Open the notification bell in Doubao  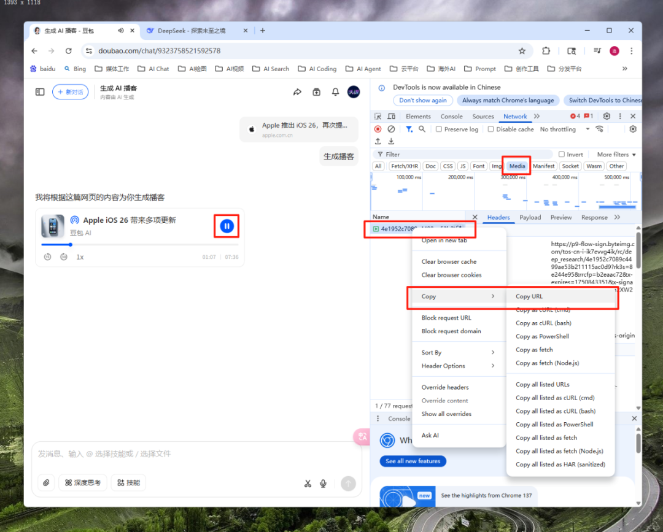(335, 91)
